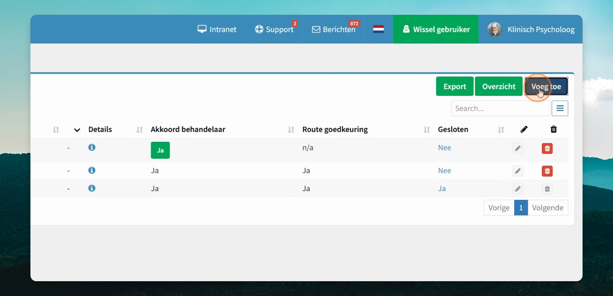The height and width of the screenshot is (296, 613).
Task: Open info details of first row
Action: (92, 147)
